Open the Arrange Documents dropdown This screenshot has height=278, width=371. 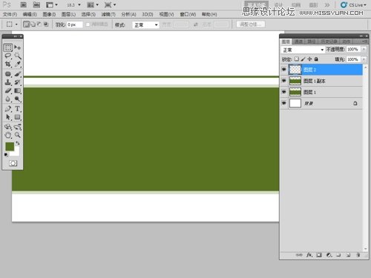tap(93, 4)
